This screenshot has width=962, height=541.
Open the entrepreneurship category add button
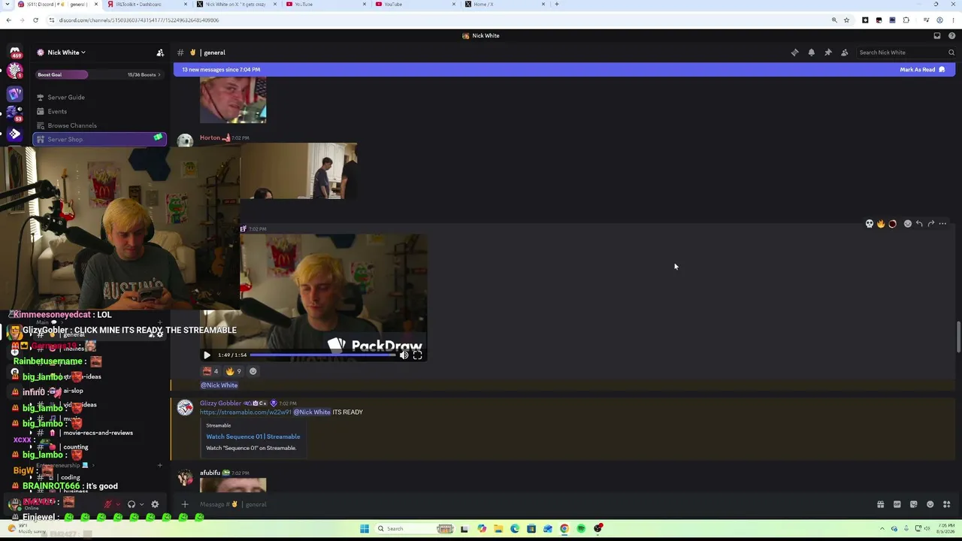point(159,466)
